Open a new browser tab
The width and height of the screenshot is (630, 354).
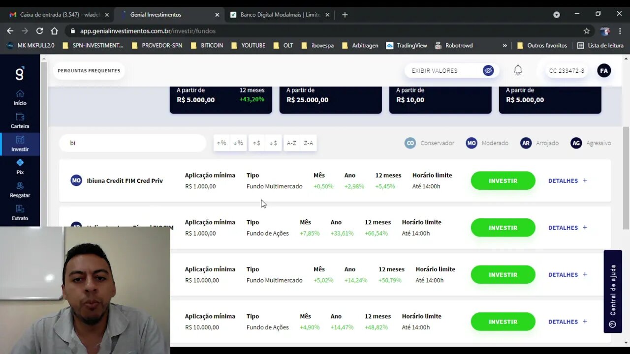click(345, 15)
